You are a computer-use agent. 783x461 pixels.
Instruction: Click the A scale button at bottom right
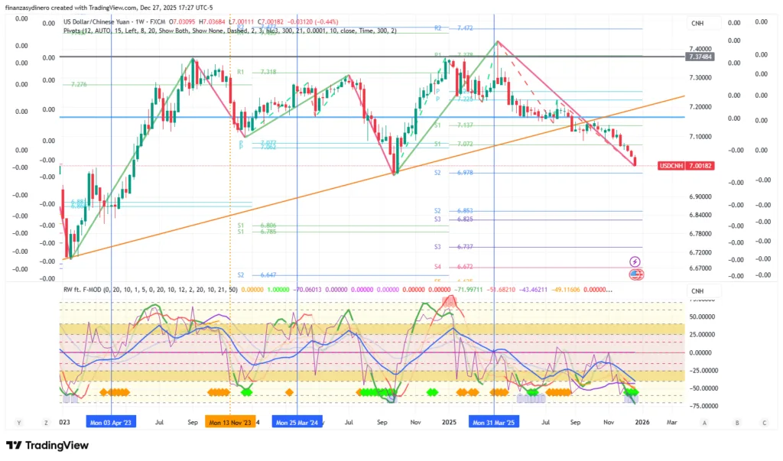click(704, 422)
